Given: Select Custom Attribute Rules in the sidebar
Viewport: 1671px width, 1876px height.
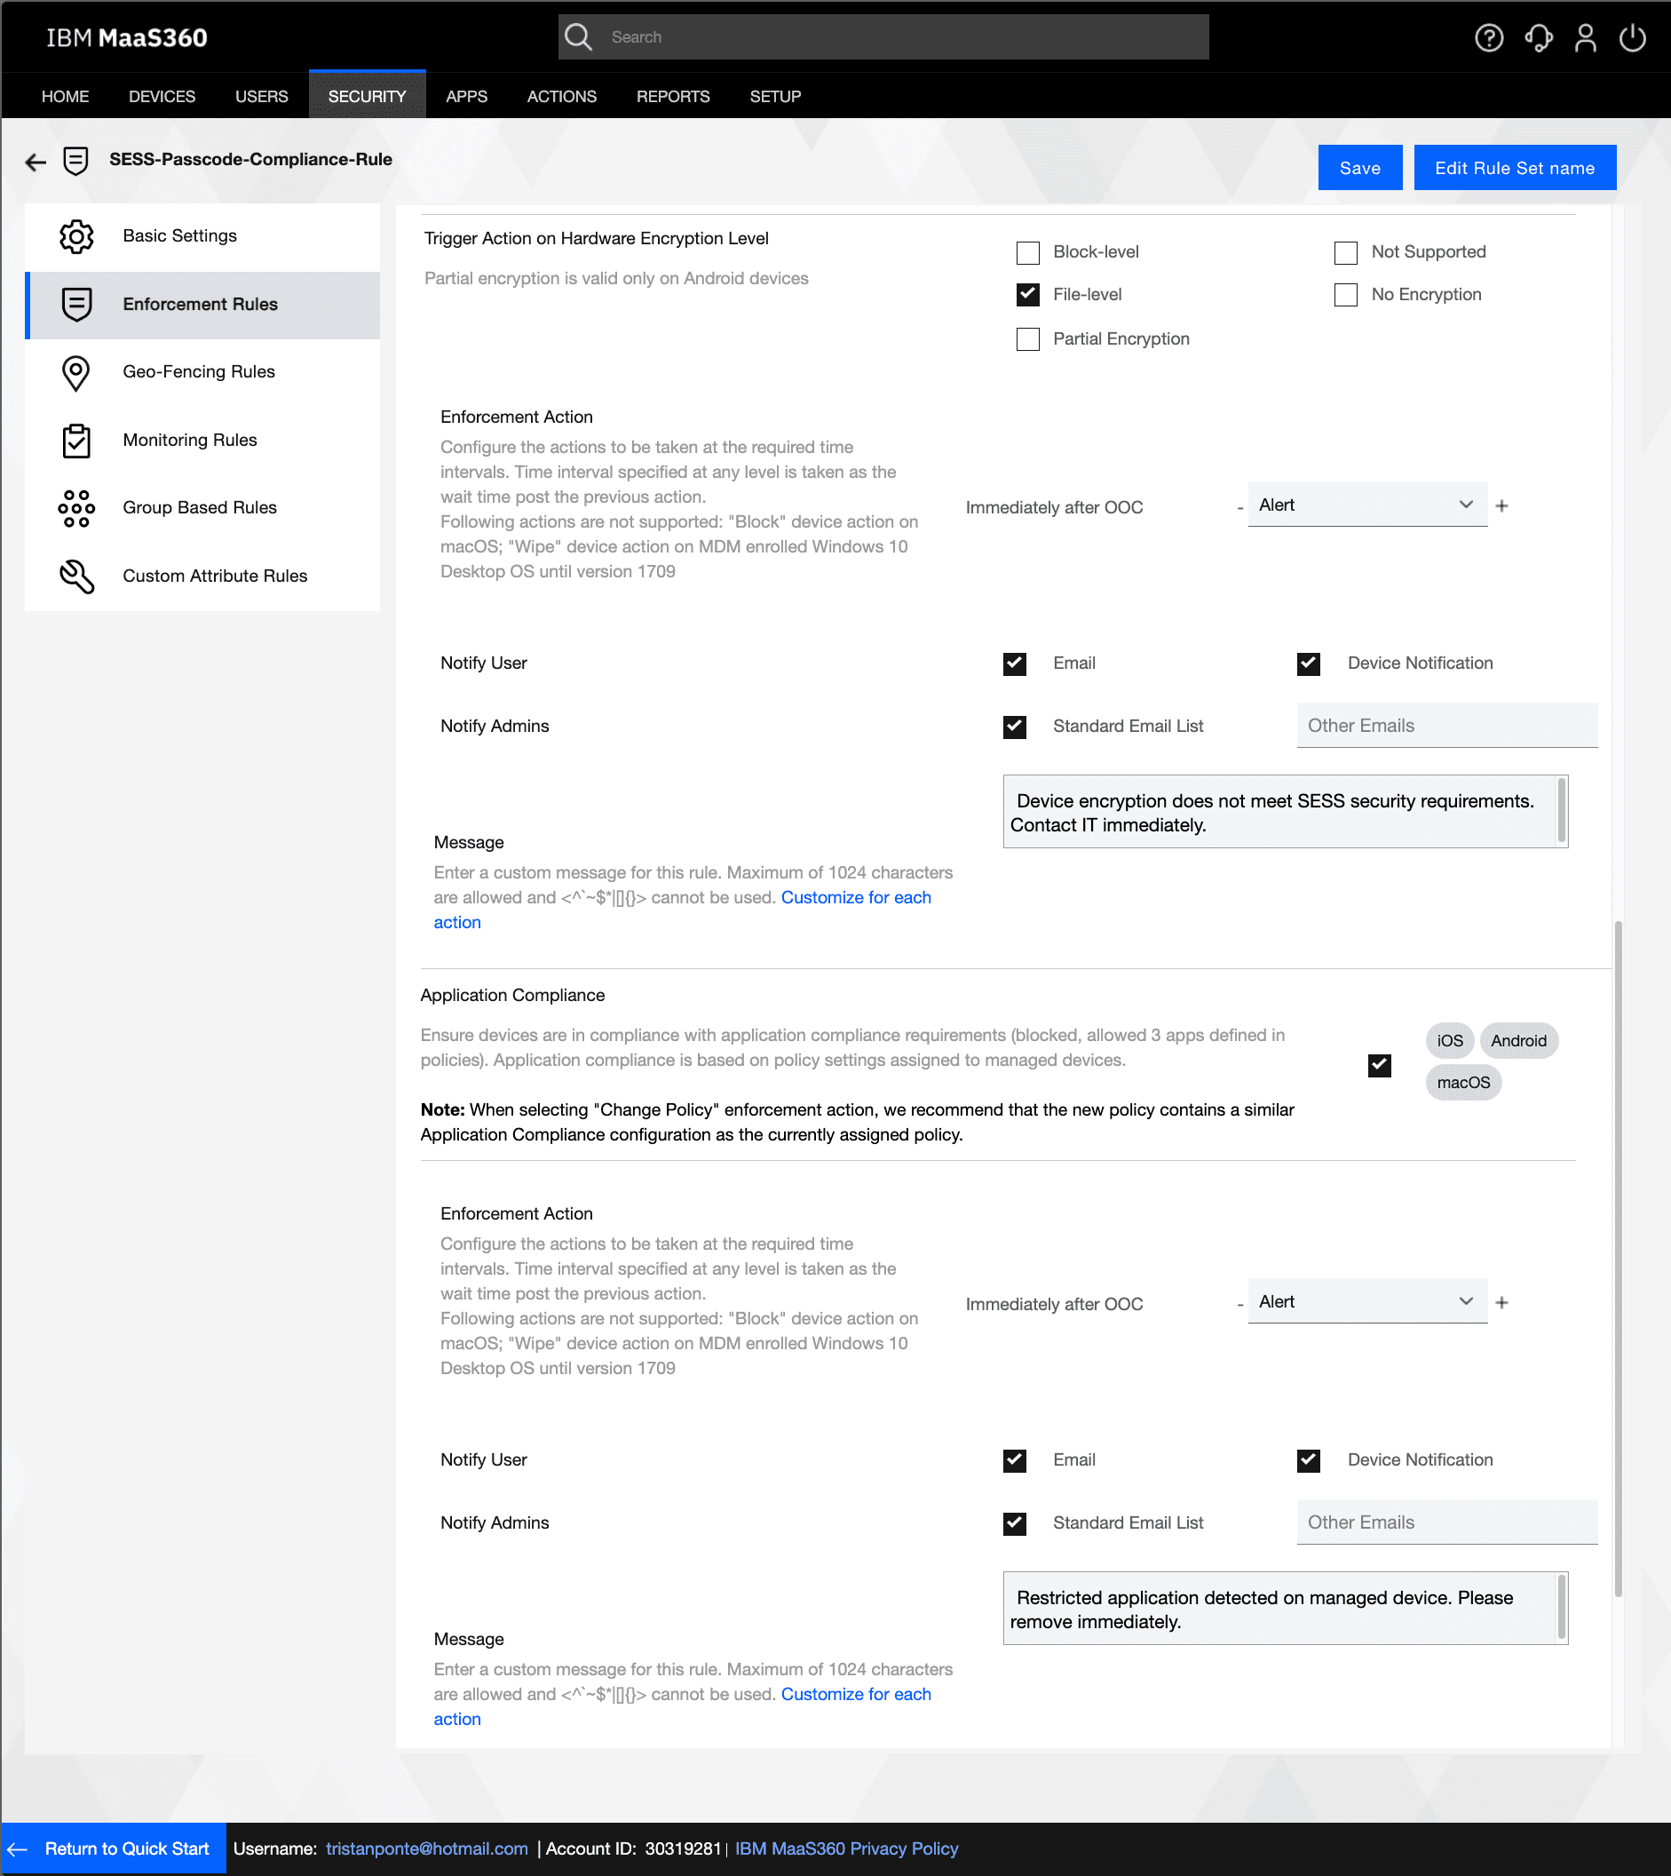Looking at the screenshot, I should point(202,576).
